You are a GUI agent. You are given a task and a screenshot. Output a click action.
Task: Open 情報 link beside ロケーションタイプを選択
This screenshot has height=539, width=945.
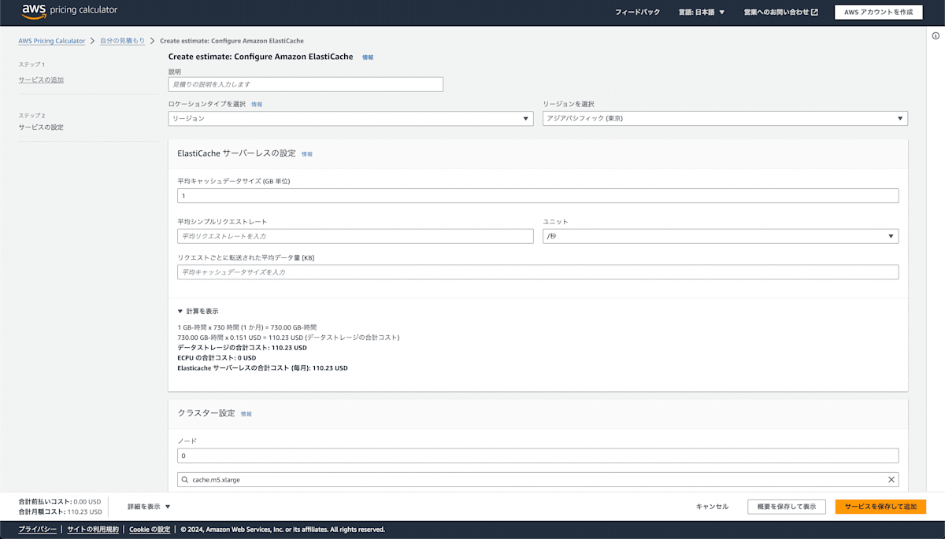pyautogui.click(x=257, y=104)
